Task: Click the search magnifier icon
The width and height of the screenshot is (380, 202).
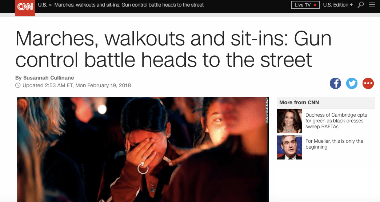Action: coord(361,5)
